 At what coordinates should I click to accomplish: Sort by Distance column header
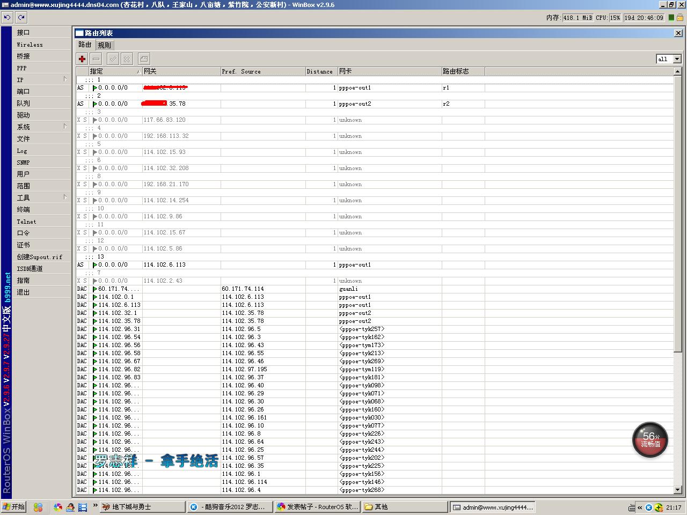coord(321,71)
